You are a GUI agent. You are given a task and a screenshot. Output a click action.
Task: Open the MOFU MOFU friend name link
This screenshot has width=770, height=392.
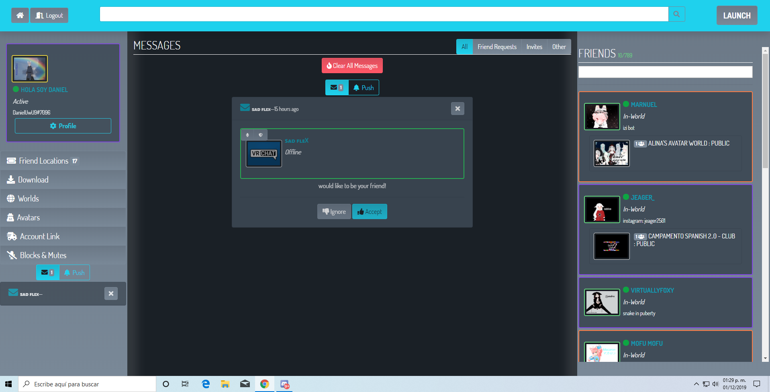647,343
